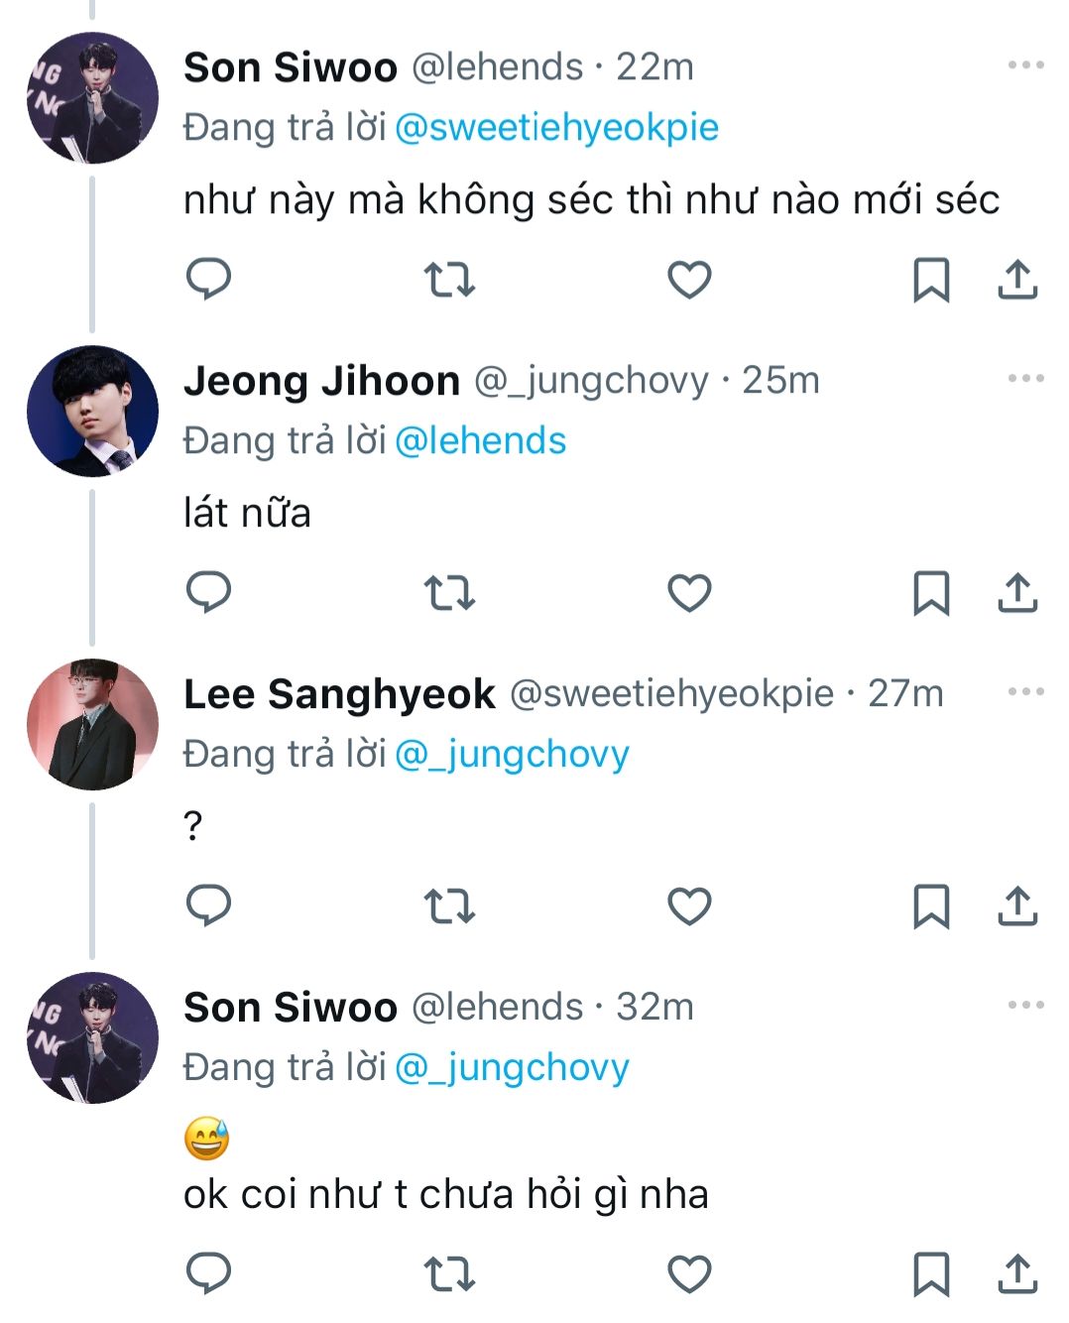
Task: Open more options on Jeong Jihoon's tweet
Action: coord(1025,379)
